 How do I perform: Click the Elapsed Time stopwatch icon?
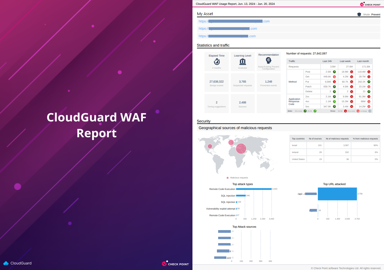tap(217, 62)
